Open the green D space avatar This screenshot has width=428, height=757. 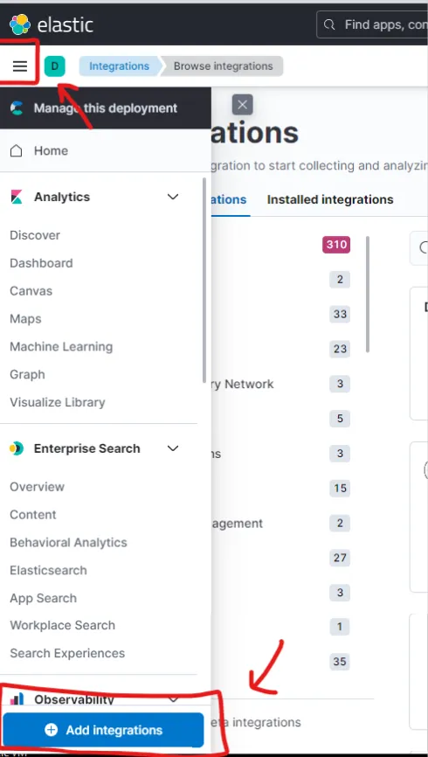point(54,66)
